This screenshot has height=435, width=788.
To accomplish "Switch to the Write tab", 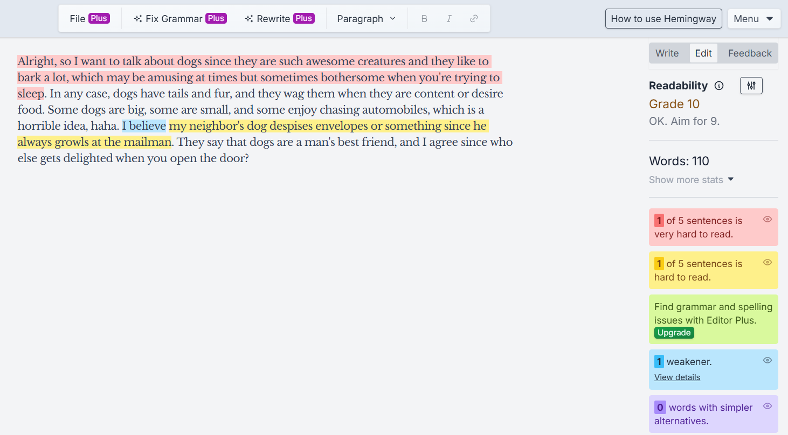I will point(667,53).
